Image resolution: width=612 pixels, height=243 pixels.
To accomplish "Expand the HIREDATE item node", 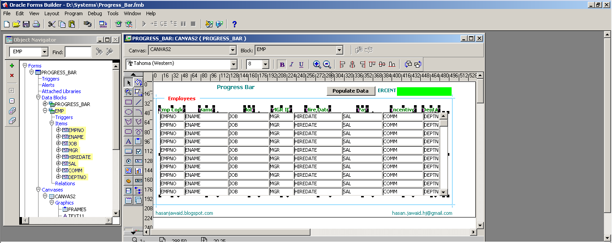I will pos(59,157).
